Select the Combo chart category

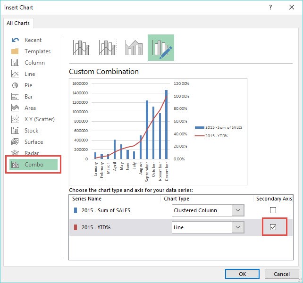point(34,165)
